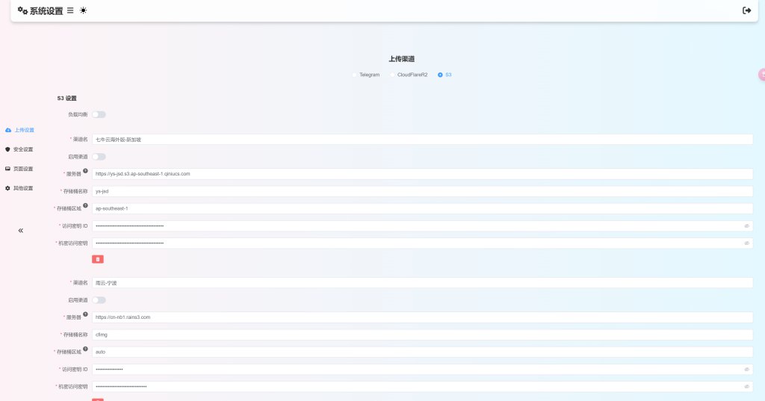Toggle the sun light/dark theme icon

[83, 10]
